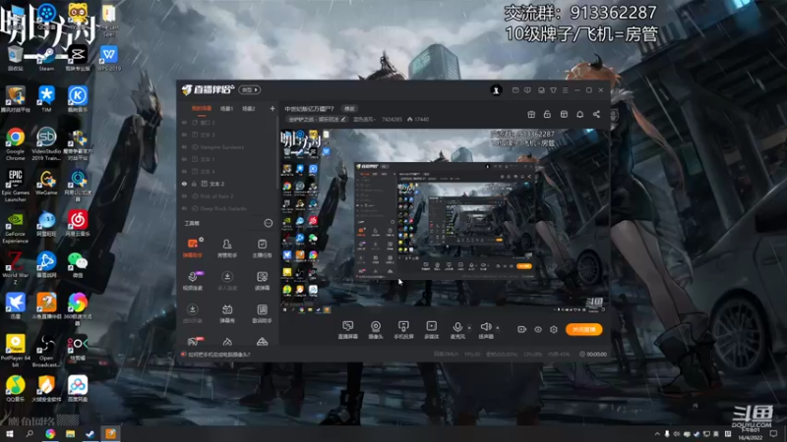Select the first orange scene tab
The height and width of the screenshot is (442, 787).
point(202,109)
